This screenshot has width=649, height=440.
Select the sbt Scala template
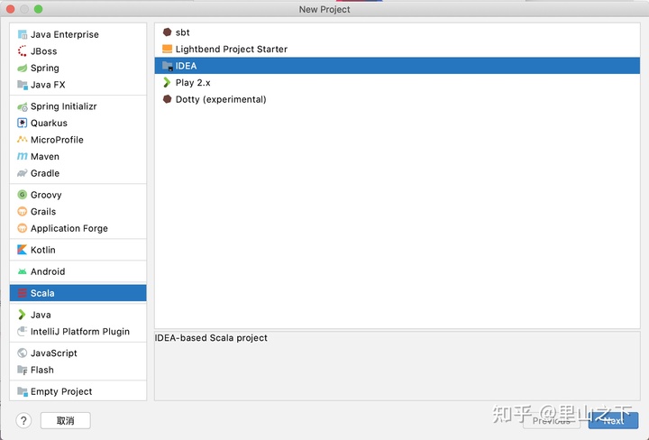point(398,32)
